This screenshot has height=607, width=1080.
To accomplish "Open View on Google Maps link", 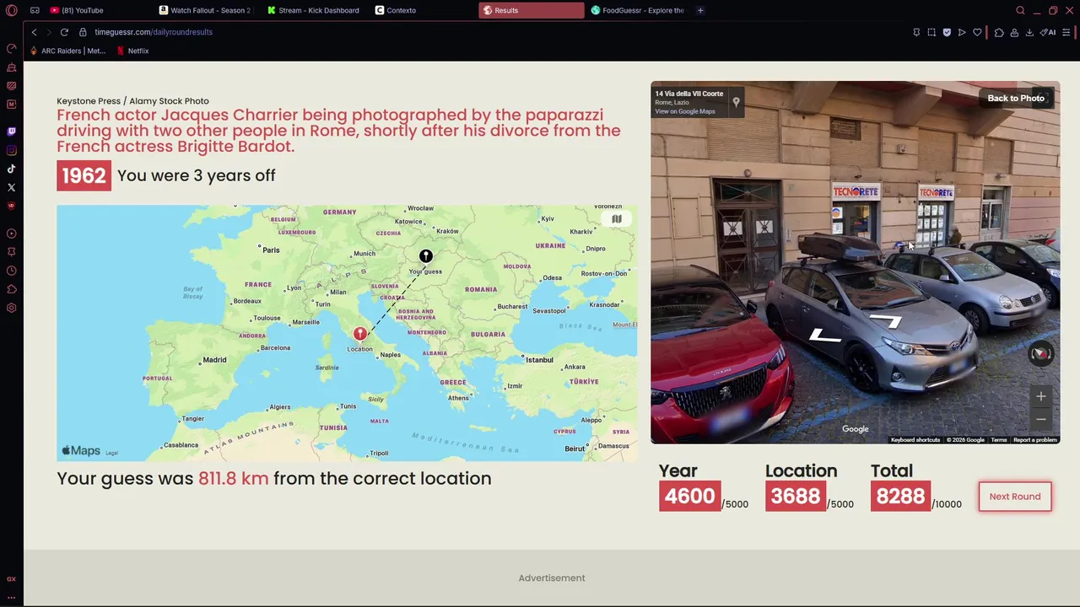I will (x=684, y=111).
